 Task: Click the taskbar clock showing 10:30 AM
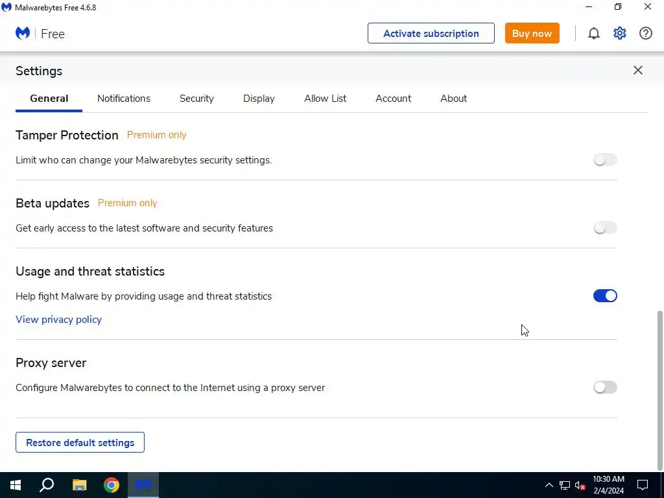point(608,485)
